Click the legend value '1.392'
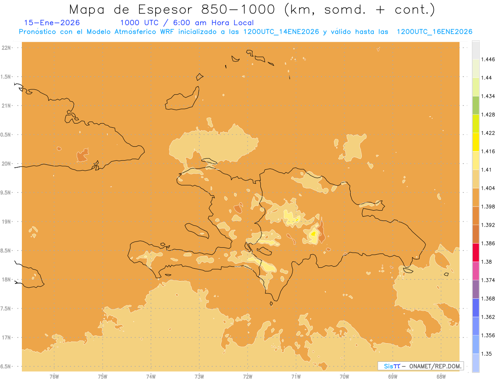 tap(488, 225)
